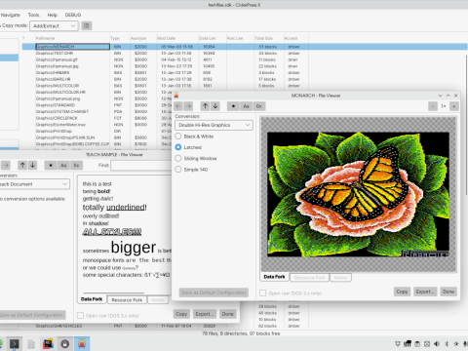468x351 pixels.
Task: Click down arrow icon in TEACH.SAMPLE viewer
Action: (x=32, y=165)
